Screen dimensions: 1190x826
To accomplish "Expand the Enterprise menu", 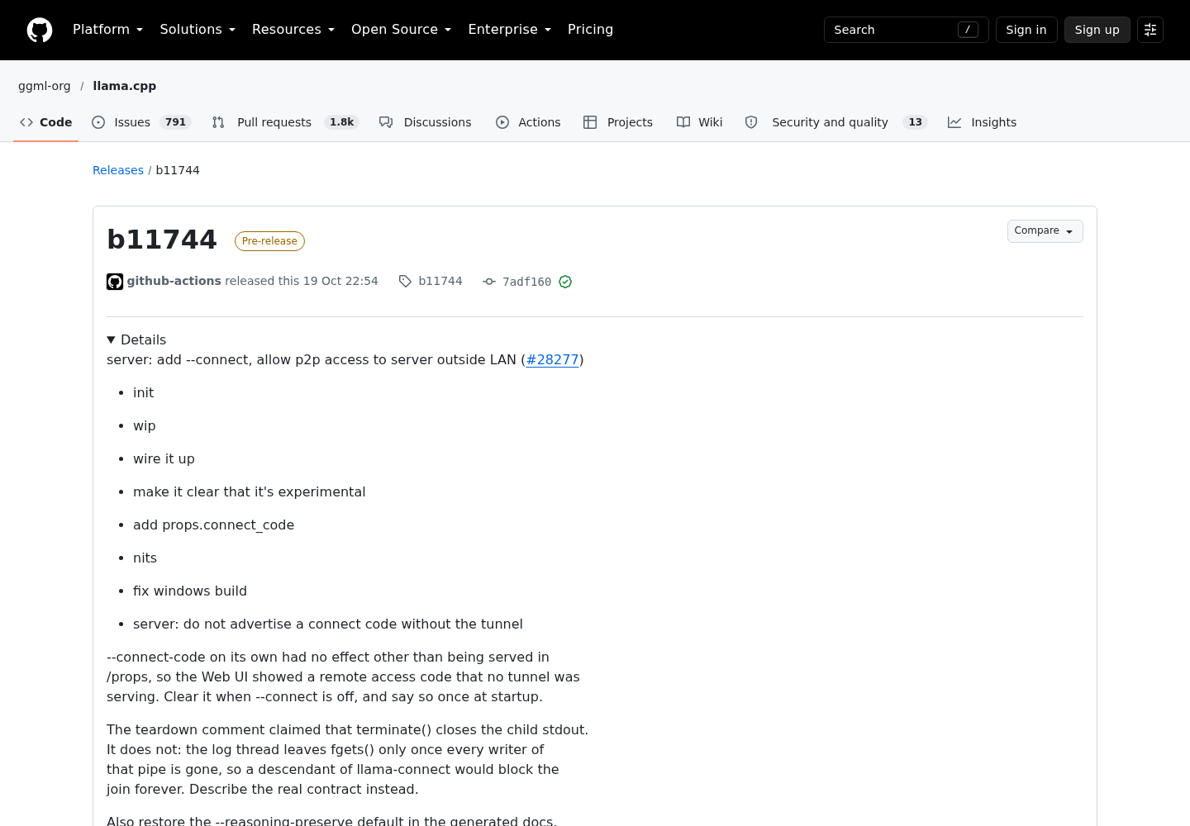I will 510,30.
